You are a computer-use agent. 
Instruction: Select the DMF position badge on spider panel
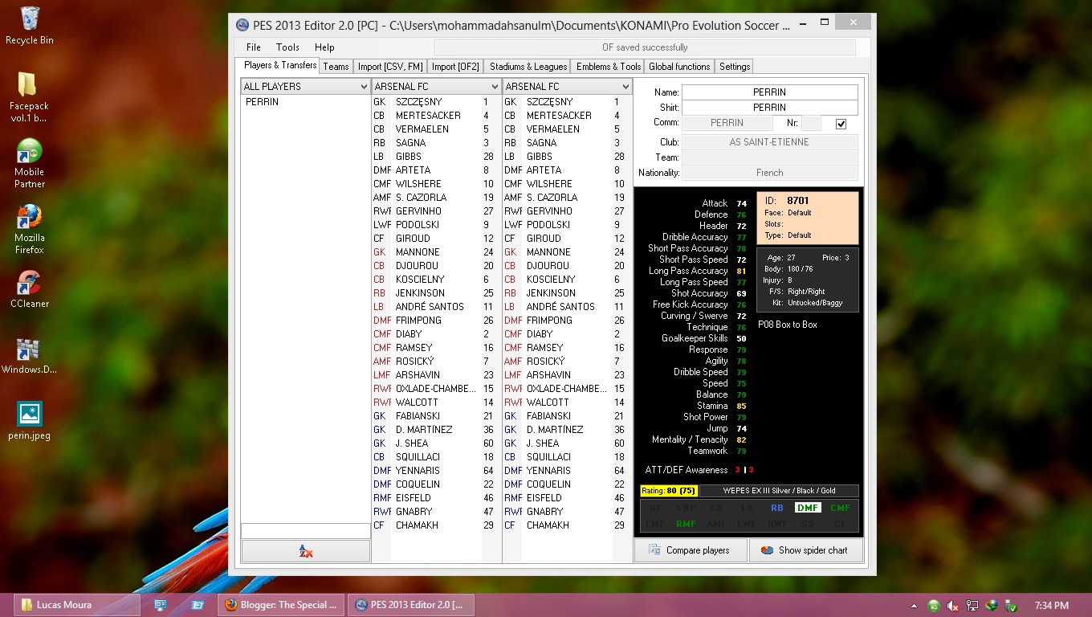coord(808,508)
